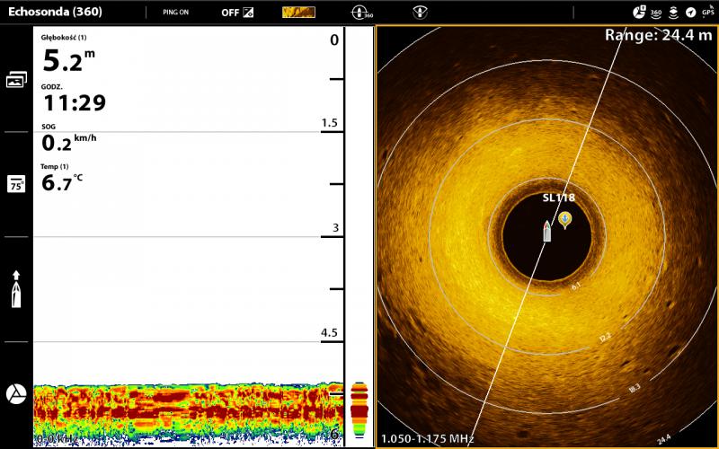The width and height of the screenshot is (719, 449).
Task: Open the views gallery icon in sidebar
Action: (x=16, y=80)
